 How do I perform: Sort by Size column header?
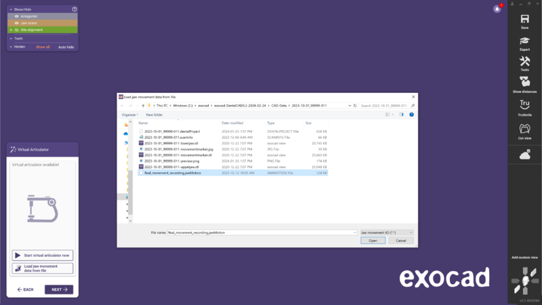pyautogui.click(x=308, y=123)
